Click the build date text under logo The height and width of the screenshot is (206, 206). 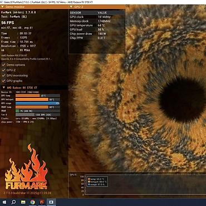[27, 193]
